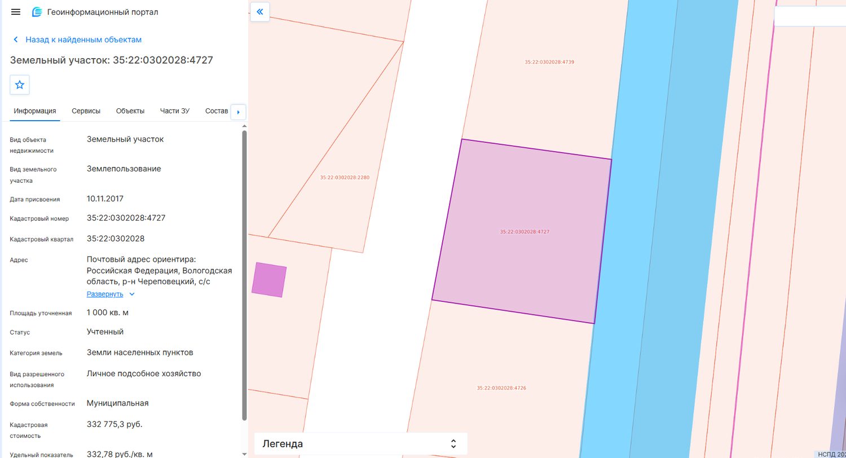Go back via Назад к найденным объектам

coord(83,39)
